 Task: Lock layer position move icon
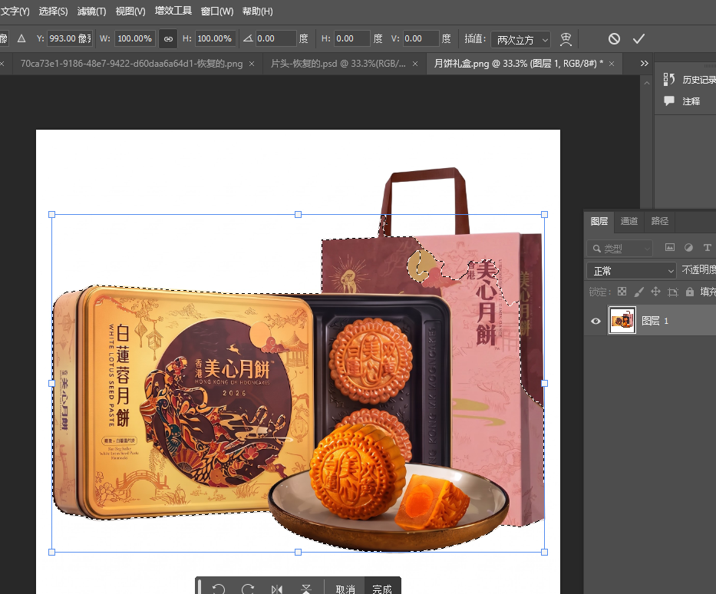click(x=655, y=292)
